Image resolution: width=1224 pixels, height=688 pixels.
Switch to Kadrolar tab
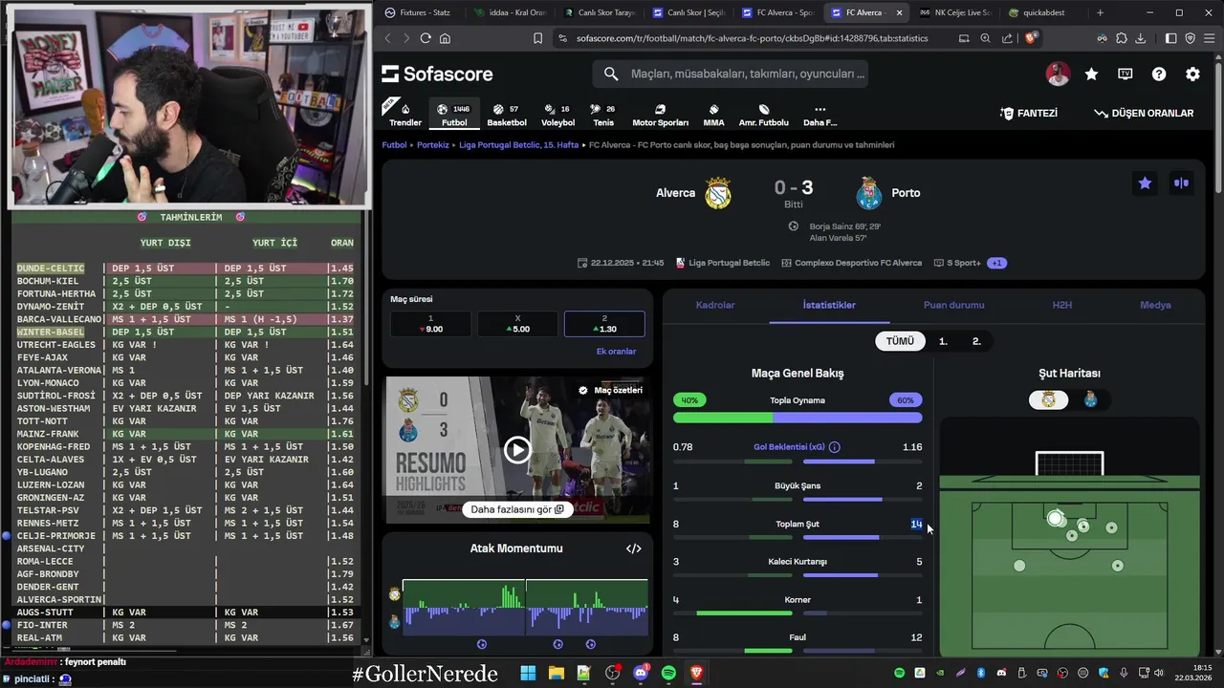pyautogui.click(x=715, y=305)
